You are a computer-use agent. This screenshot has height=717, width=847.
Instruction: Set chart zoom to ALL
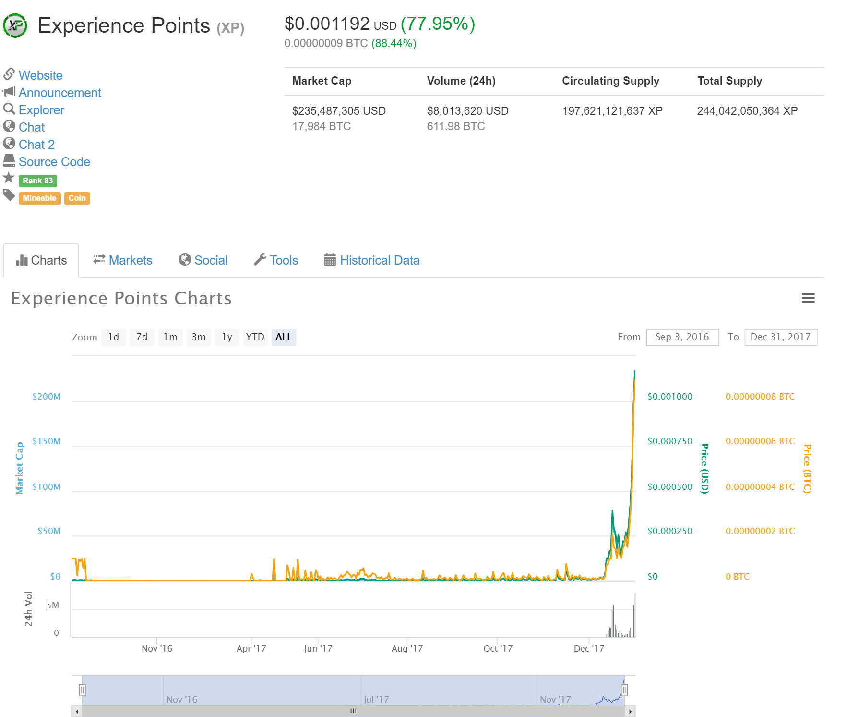[284, 337]
